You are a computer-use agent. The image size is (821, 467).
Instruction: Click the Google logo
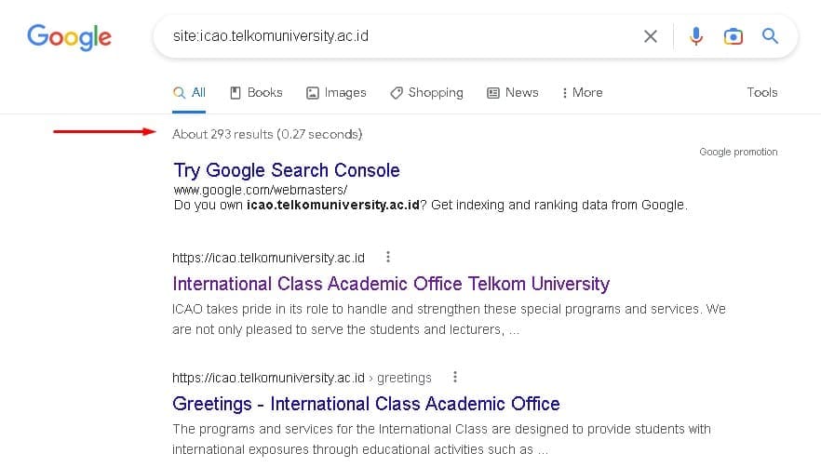[69, 37]
